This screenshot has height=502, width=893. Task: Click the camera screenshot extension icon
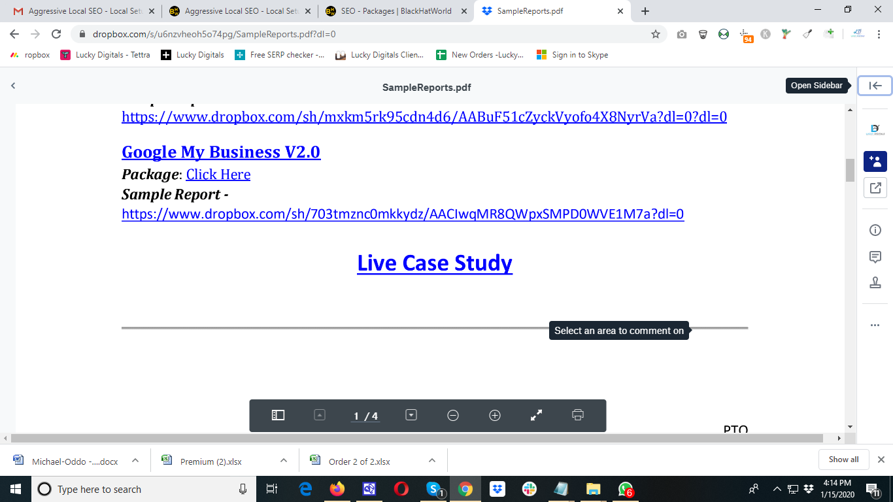(682, 34)
